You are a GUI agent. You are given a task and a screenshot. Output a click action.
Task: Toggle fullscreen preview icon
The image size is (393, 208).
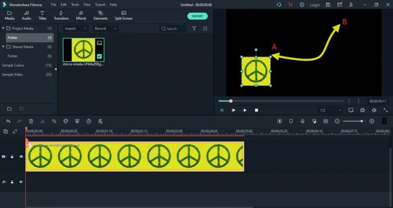coord(386,110)
